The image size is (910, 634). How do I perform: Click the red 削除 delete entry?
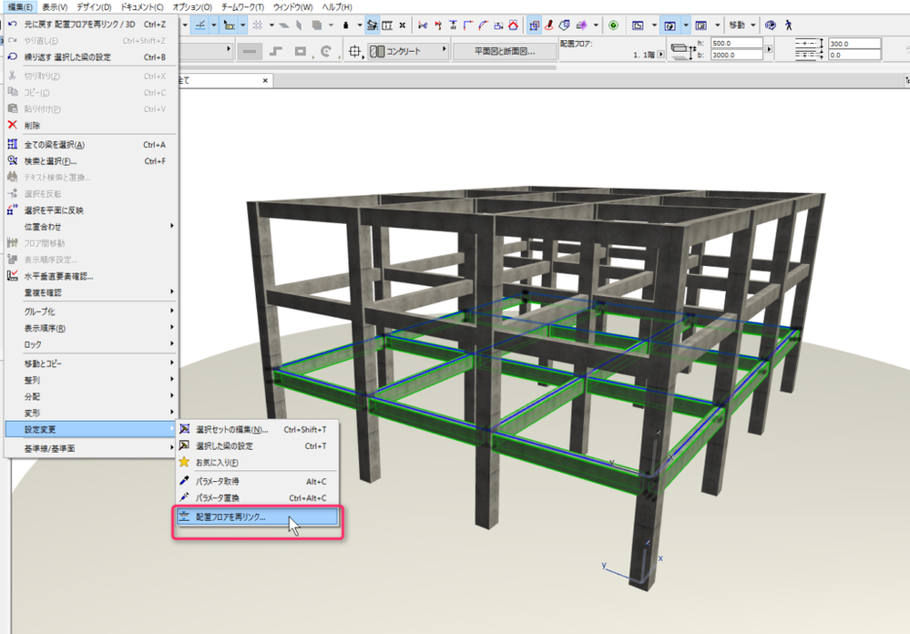[x=32, y=126]
